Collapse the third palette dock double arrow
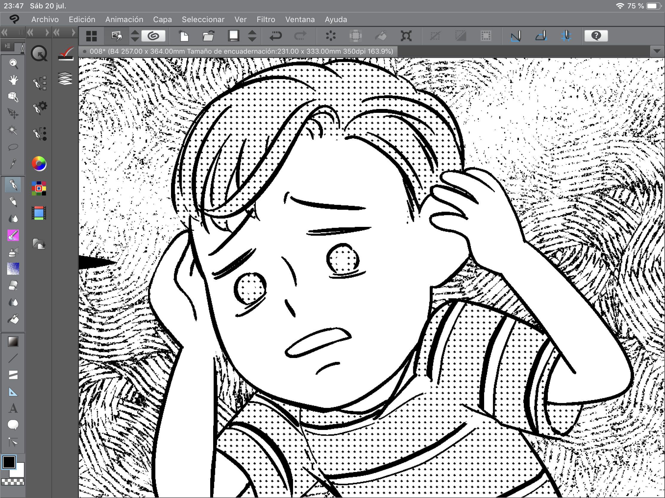Image resolution: width=665 pixels, height=498 pixels. pyautogui.click(x=57, y=32)
